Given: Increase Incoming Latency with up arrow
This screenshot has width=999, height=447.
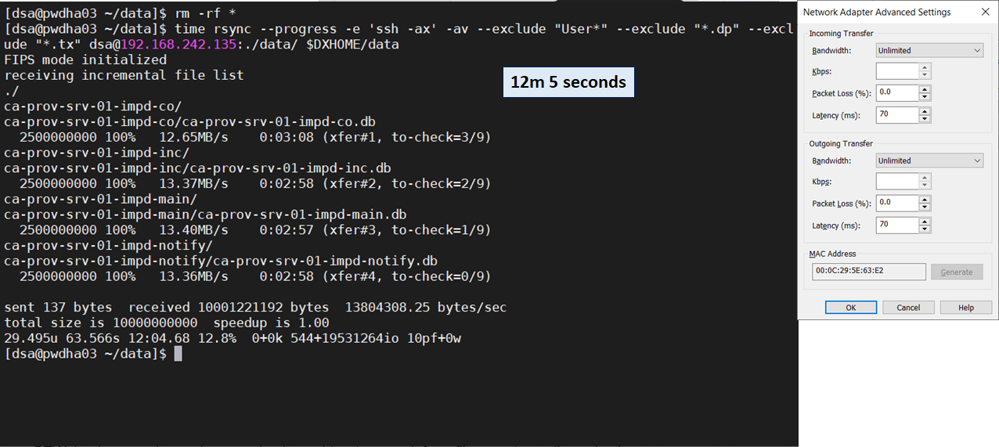Looking at the screenshot, I should coord(925,111).
